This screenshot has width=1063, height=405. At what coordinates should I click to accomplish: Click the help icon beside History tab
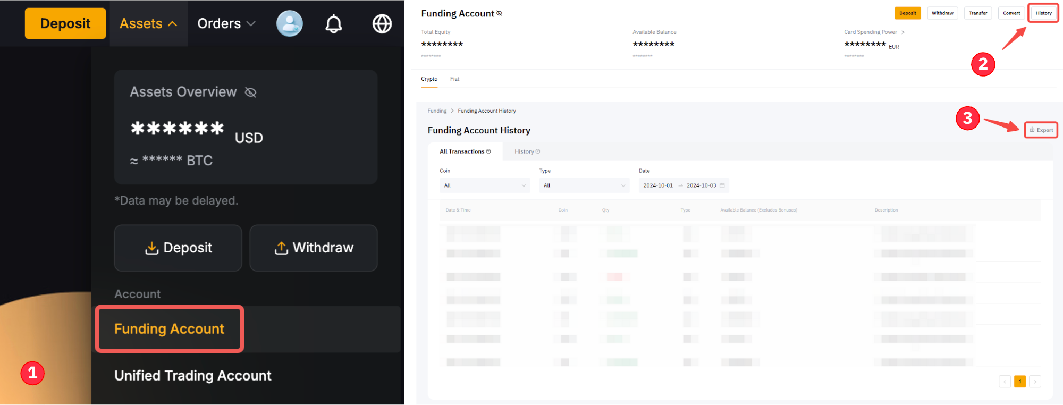(538, 151)
